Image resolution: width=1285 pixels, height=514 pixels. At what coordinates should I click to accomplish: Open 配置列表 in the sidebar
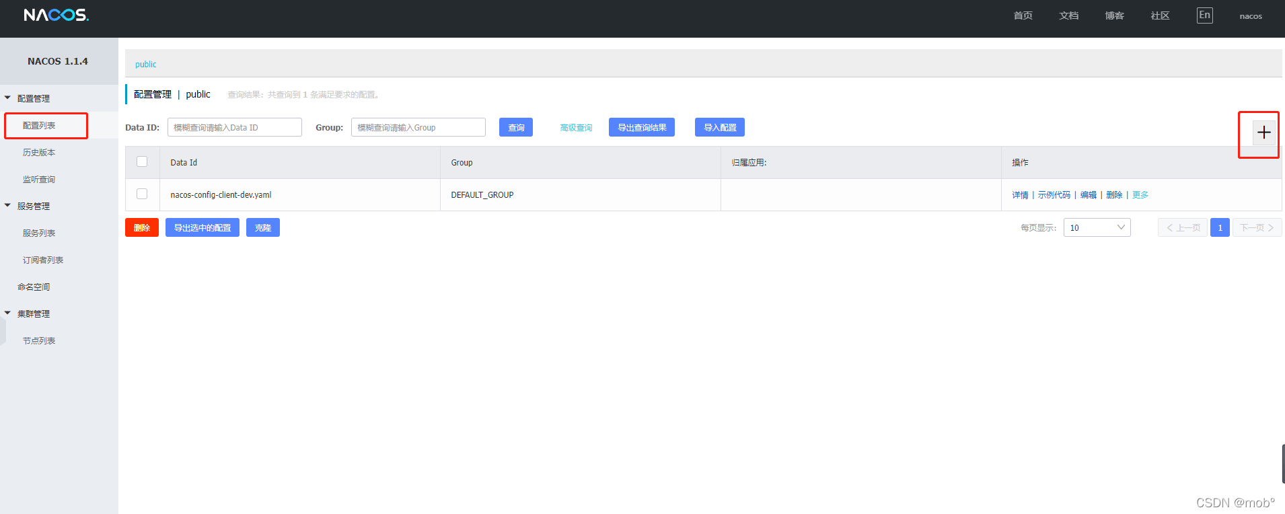tap(39, 125)
